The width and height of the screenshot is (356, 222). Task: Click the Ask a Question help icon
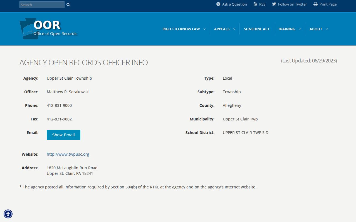[x=218, y=4]
